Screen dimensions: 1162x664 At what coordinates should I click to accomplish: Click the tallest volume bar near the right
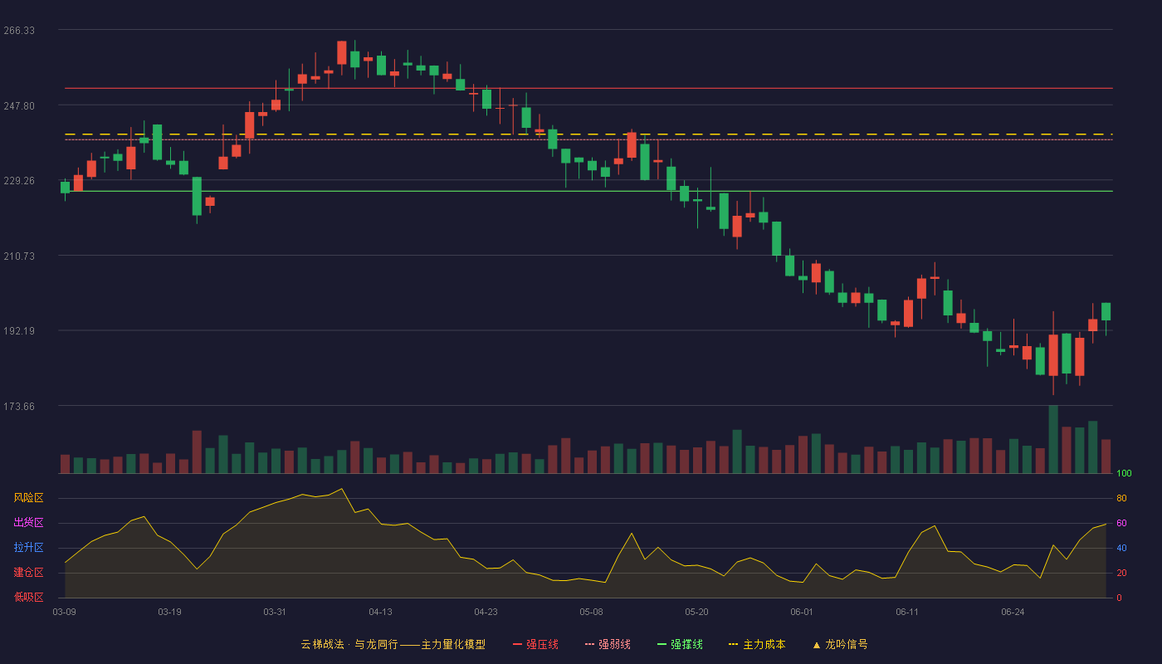coord(1053,439)
